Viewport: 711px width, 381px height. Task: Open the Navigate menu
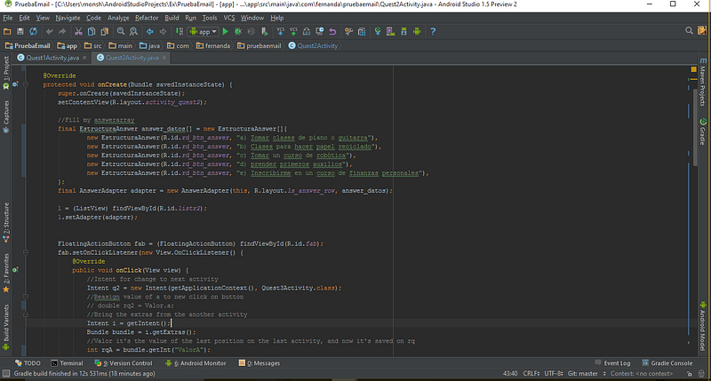[68, 18]
